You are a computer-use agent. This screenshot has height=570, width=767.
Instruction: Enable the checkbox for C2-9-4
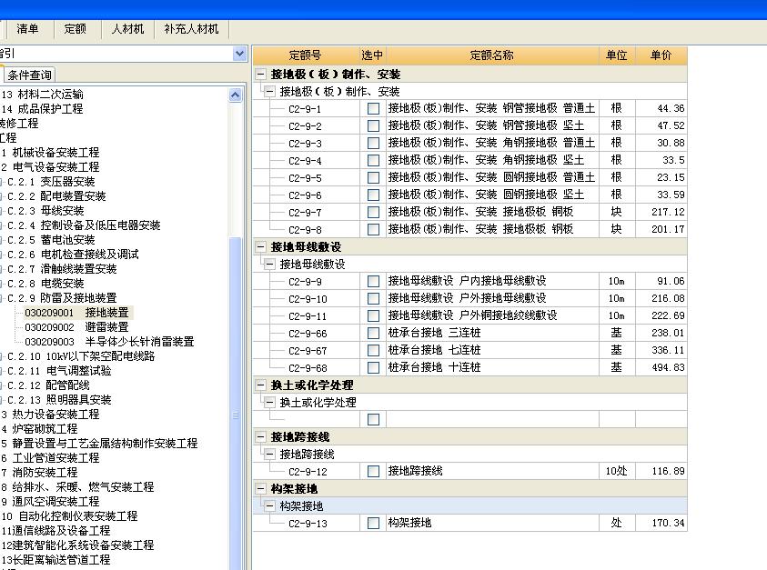point(373,160)
